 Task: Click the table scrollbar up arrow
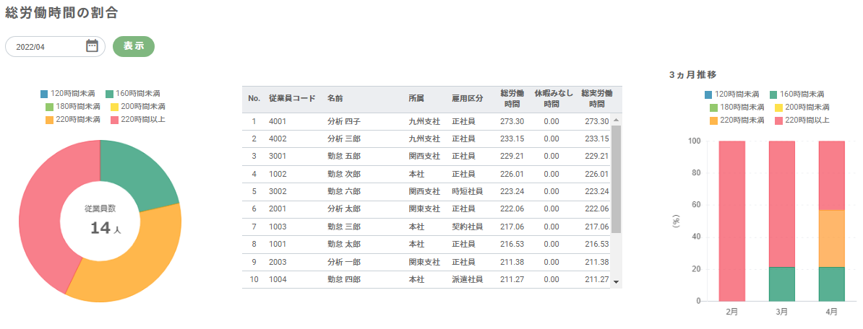pos(616,119)
